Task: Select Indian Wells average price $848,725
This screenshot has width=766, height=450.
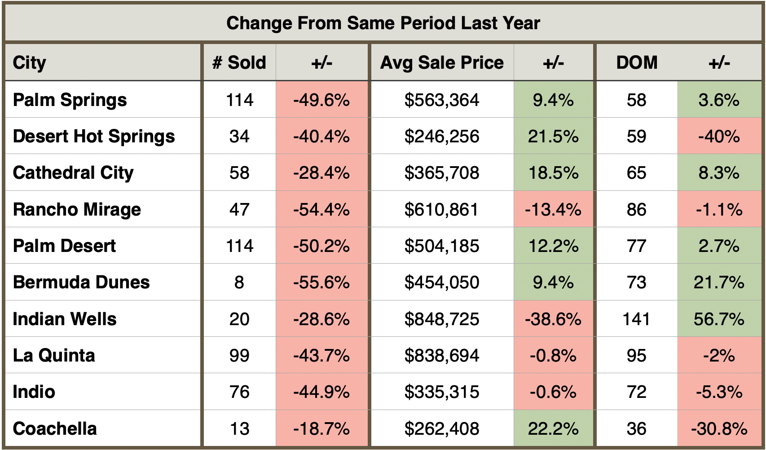Action: 442,319
